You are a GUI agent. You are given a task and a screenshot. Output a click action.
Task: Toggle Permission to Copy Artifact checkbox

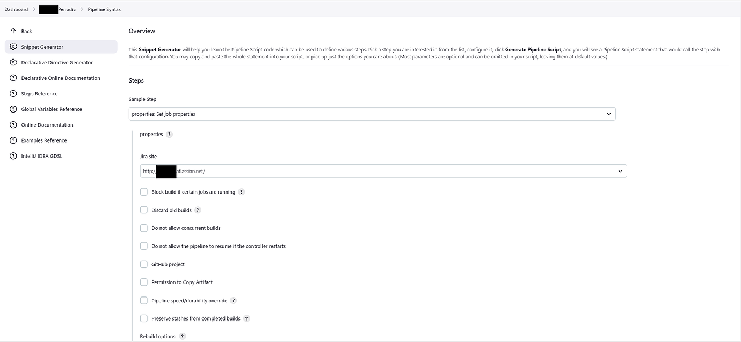point(144,282)
